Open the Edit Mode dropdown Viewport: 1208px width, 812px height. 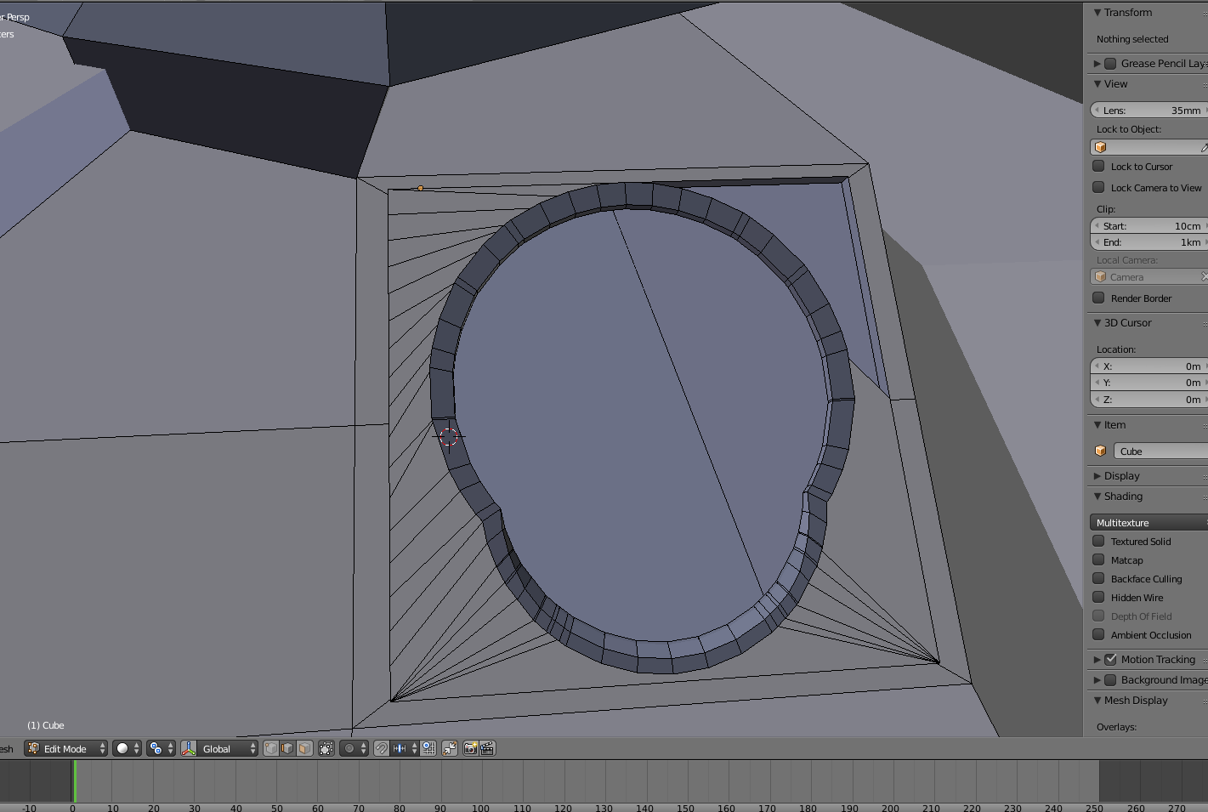66,748
